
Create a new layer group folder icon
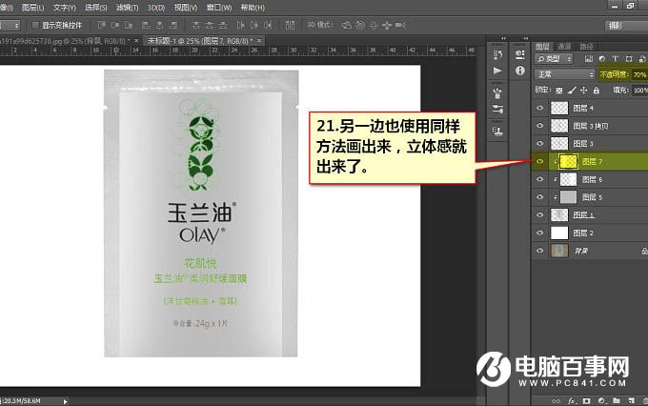[x=617, y=400]
